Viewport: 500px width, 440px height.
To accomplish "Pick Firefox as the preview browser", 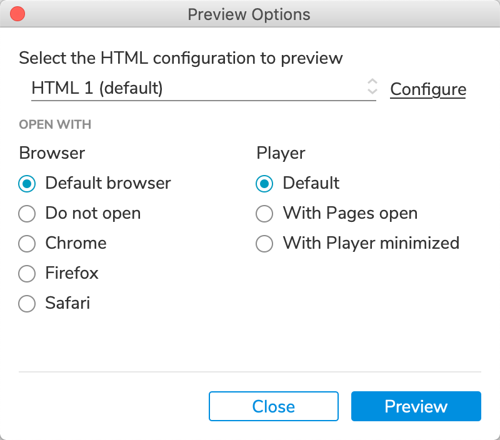I will (x=27, y=274).
